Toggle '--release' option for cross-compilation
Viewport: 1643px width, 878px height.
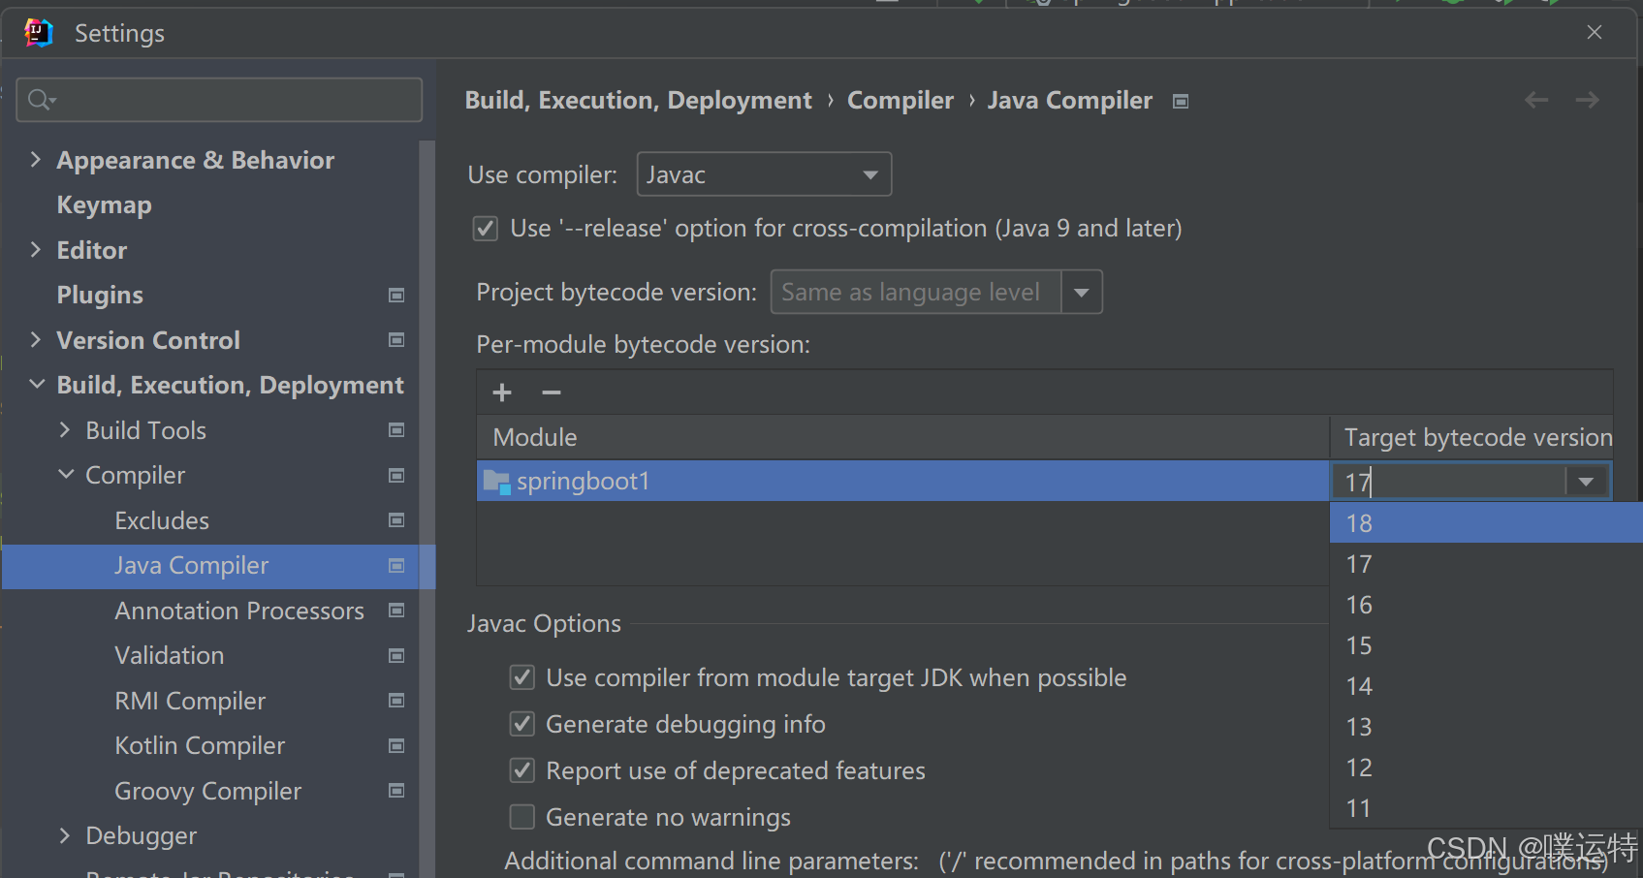pos(486,229)
